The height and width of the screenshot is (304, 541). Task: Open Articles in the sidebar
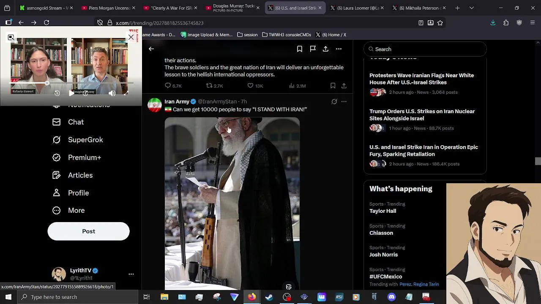(72, 175)
